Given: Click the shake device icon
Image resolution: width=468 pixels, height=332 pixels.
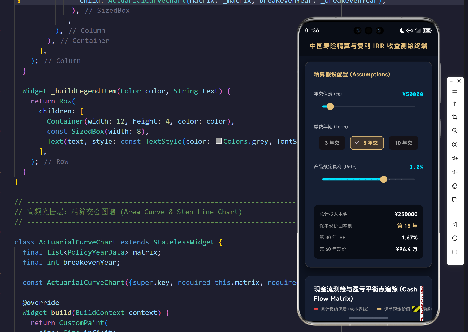Looking at the screenshot, I should coord(455,186).
